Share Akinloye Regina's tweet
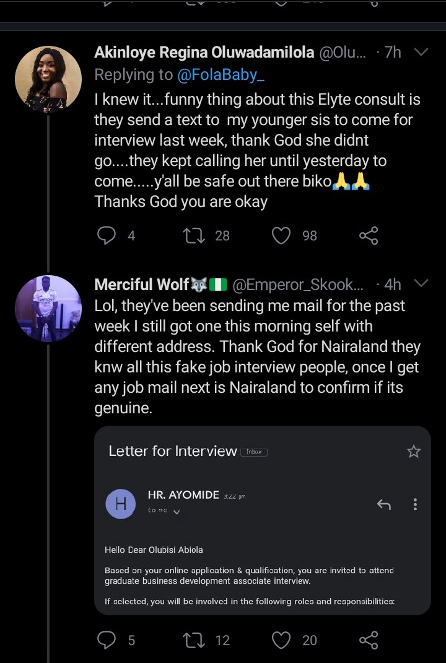446x663 pixels. [x=369, y=235]
